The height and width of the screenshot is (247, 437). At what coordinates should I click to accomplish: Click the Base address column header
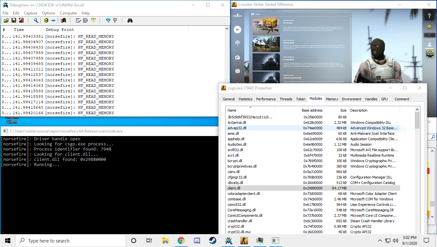point(299,110)
